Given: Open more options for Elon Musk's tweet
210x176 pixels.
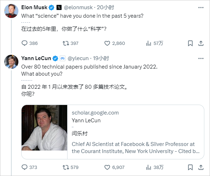Looking at the screenshot, I should click(201, 7).
